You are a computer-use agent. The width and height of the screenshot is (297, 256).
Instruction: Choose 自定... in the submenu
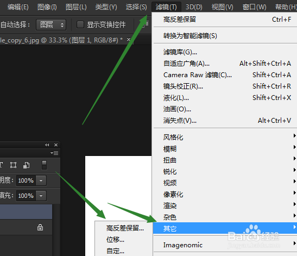click(x=115, y=251)
